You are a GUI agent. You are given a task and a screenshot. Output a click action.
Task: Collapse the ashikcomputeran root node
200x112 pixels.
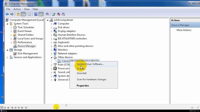tap(47, 20)
